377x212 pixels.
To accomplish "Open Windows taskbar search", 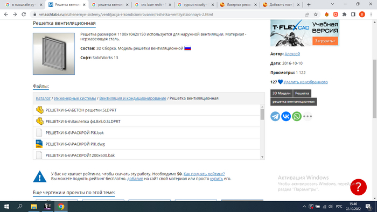I will [x=20, y=207].
